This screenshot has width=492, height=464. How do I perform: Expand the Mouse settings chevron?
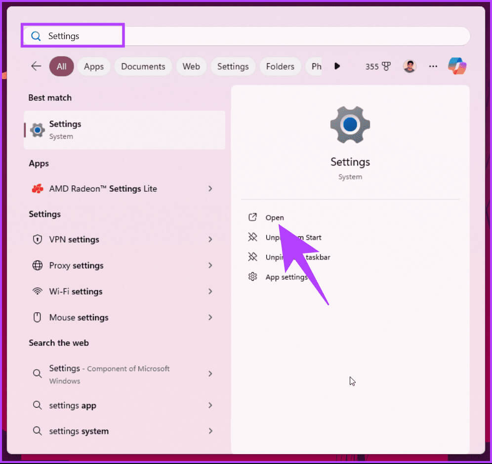click(210, 318)
